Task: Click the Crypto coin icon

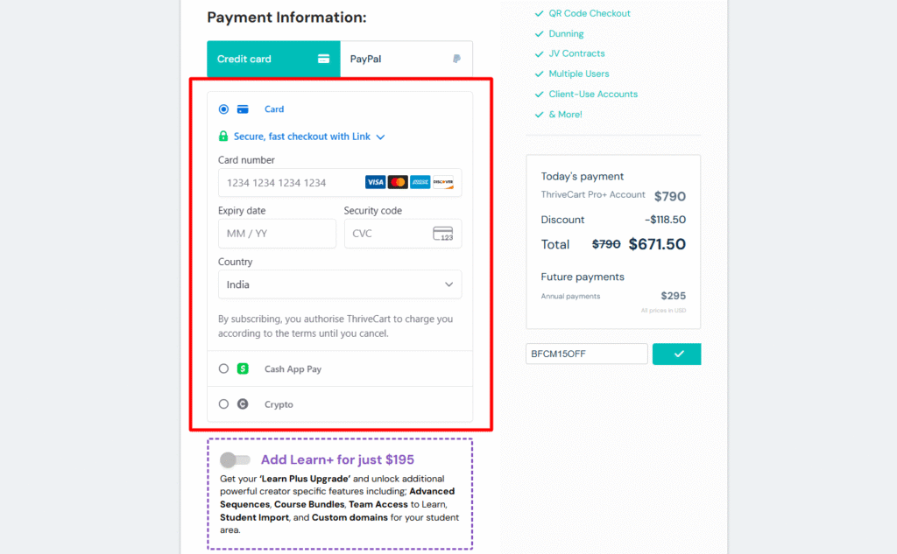Action: point(243,404)
